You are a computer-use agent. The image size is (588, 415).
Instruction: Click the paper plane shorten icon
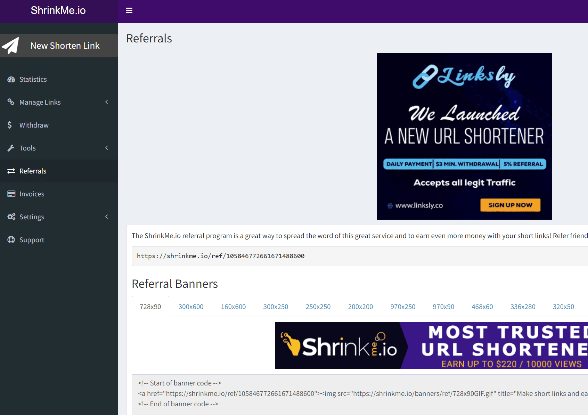10,46
